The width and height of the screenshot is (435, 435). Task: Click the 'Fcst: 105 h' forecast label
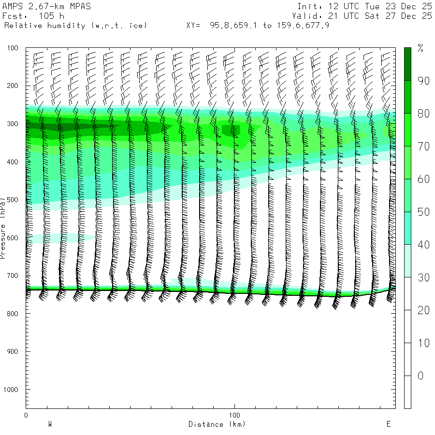pyautogui.click(x=33, y=16)
